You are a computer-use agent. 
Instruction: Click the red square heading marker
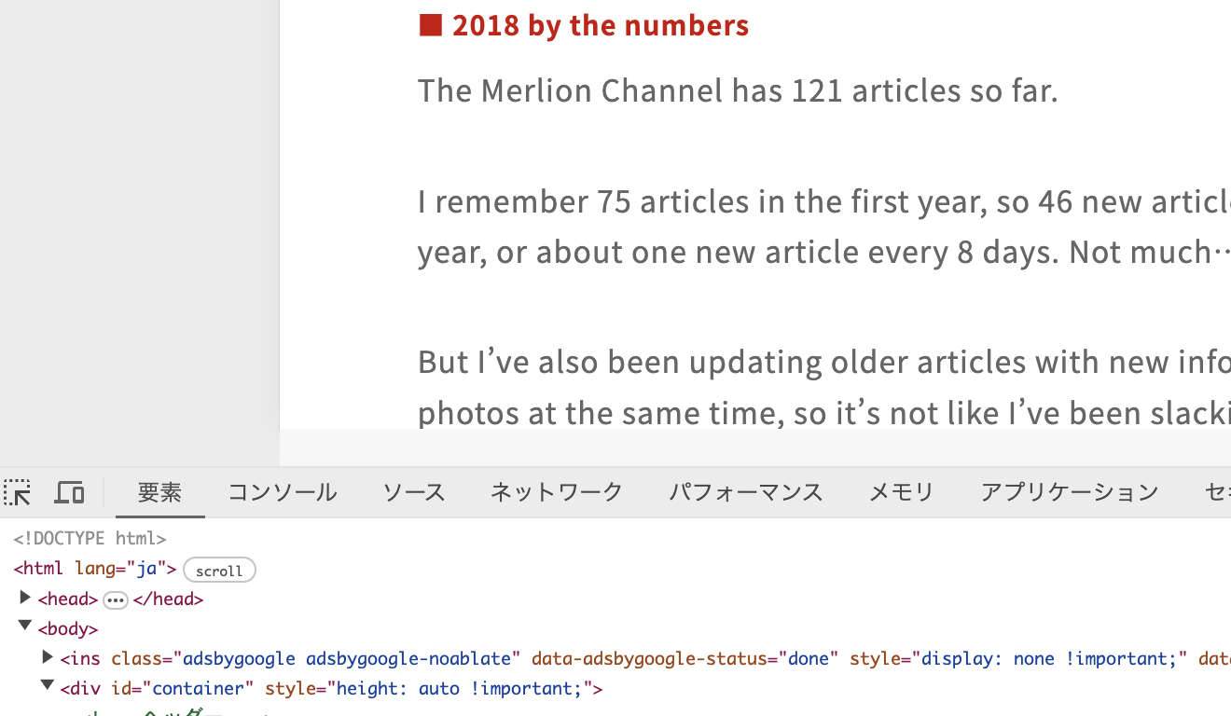tap(430, 25)
